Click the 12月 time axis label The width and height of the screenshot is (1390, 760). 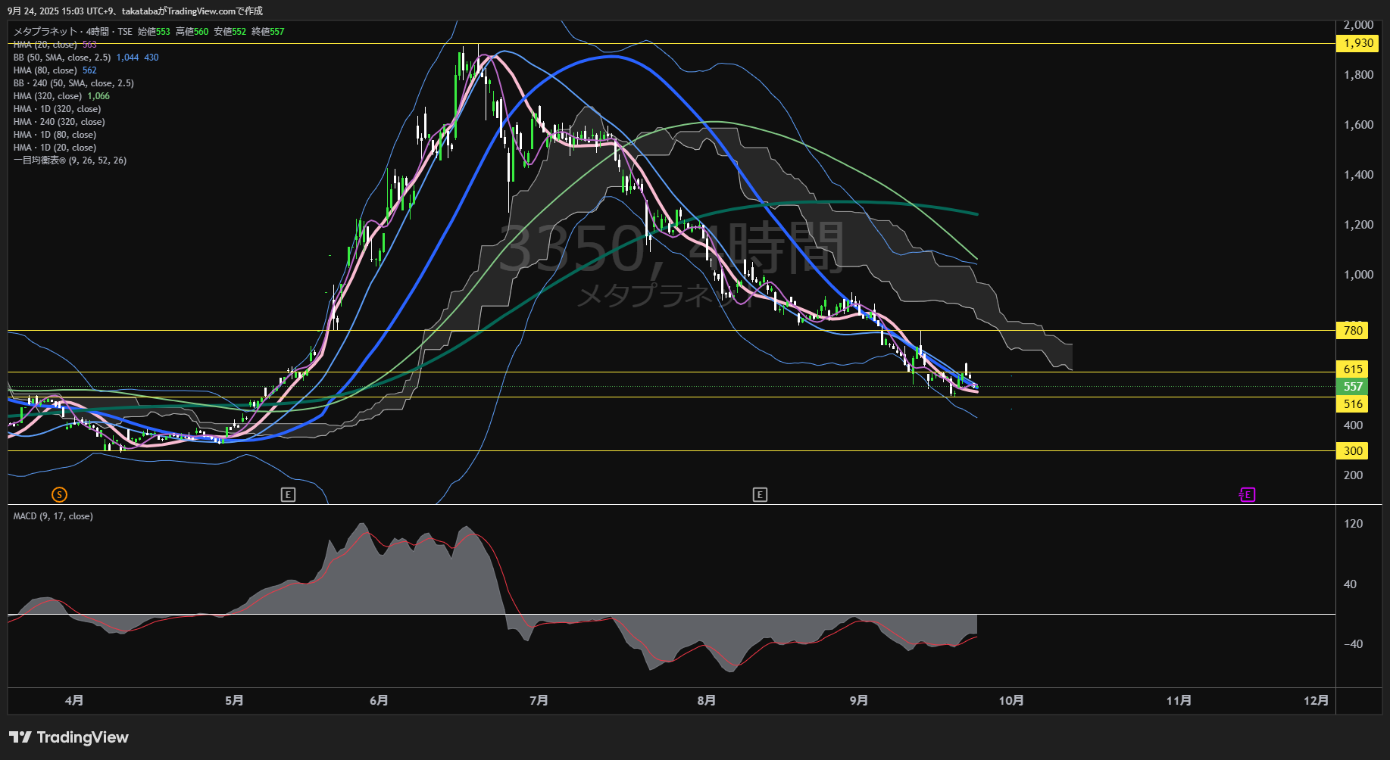1316,700
